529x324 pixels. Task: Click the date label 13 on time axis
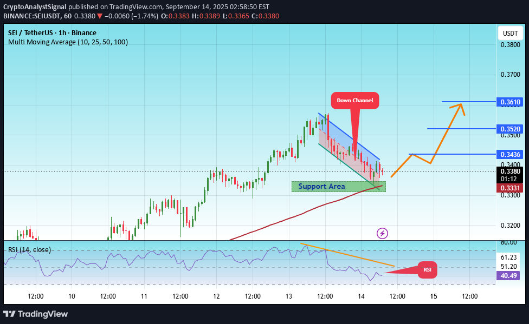[289, 296]
